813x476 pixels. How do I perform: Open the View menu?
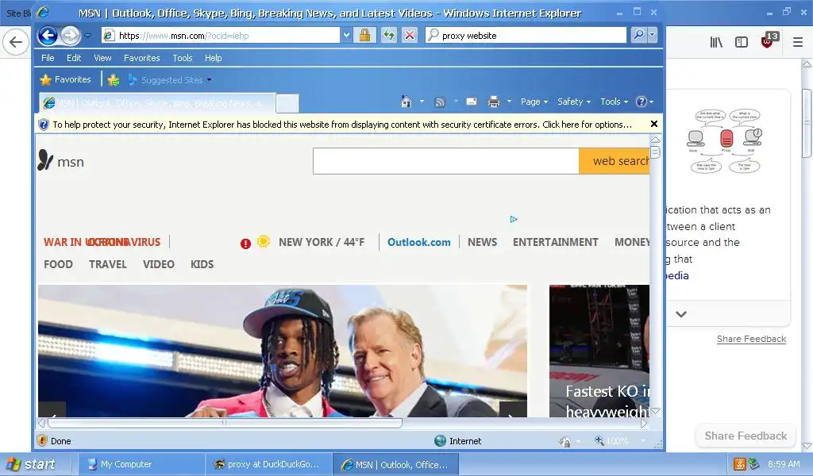(x=102, y=58)
